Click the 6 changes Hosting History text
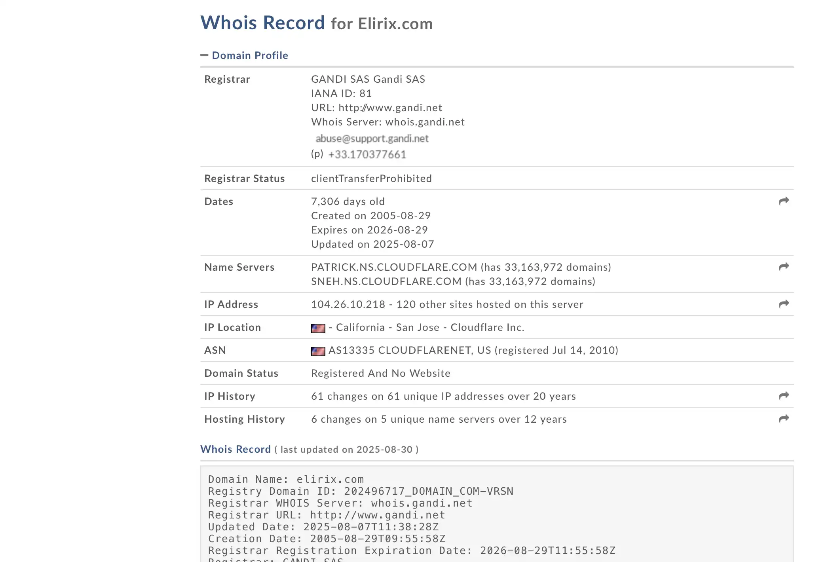This screenshot has height=562, width=813. coord(439,419)
